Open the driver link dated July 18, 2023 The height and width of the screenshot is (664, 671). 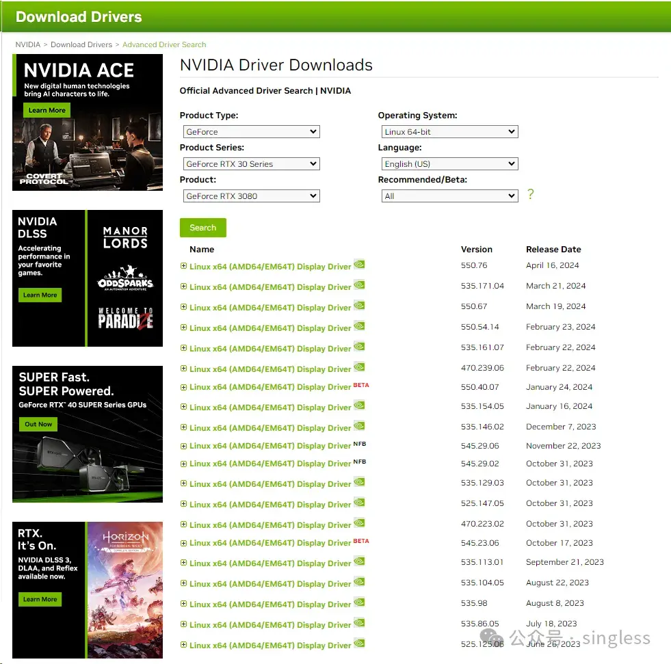pyautogui.click(x=270, y=625)
